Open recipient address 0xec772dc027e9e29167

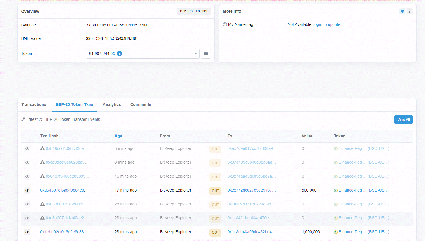point(251,190)
